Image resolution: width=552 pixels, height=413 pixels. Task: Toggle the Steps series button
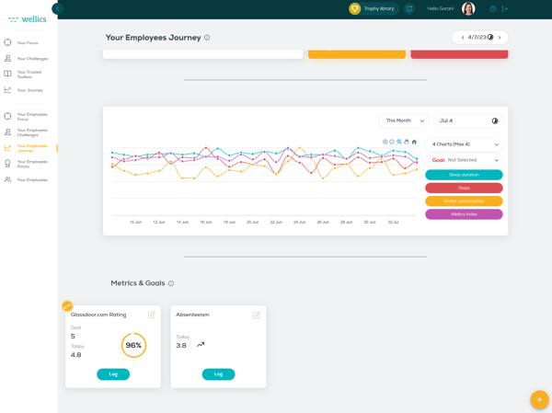click(464, 188)
